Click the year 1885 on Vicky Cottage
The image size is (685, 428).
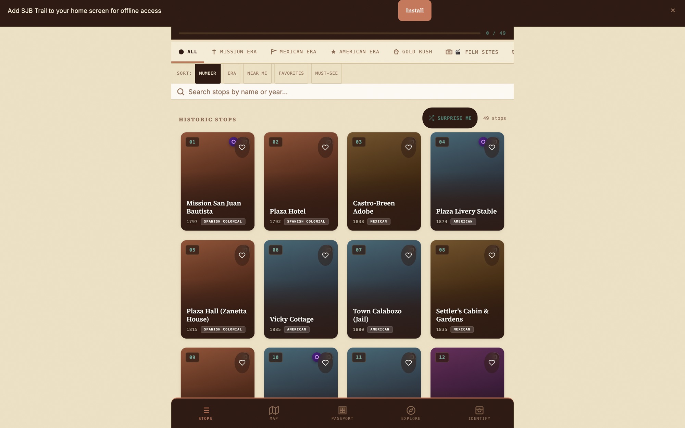[275, 329]
